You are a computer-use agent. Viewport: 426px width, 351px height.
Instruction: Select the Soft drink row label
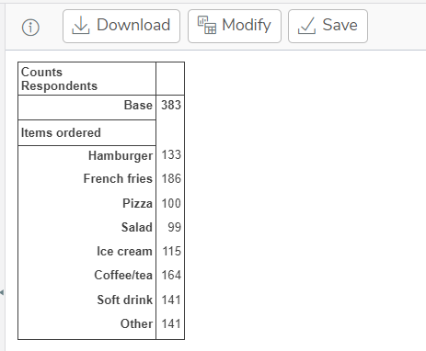125,300
